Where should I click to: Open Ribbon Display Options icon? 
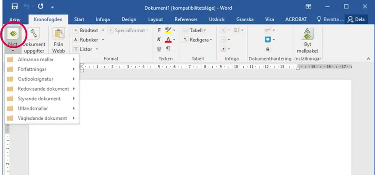pos(309,7)
